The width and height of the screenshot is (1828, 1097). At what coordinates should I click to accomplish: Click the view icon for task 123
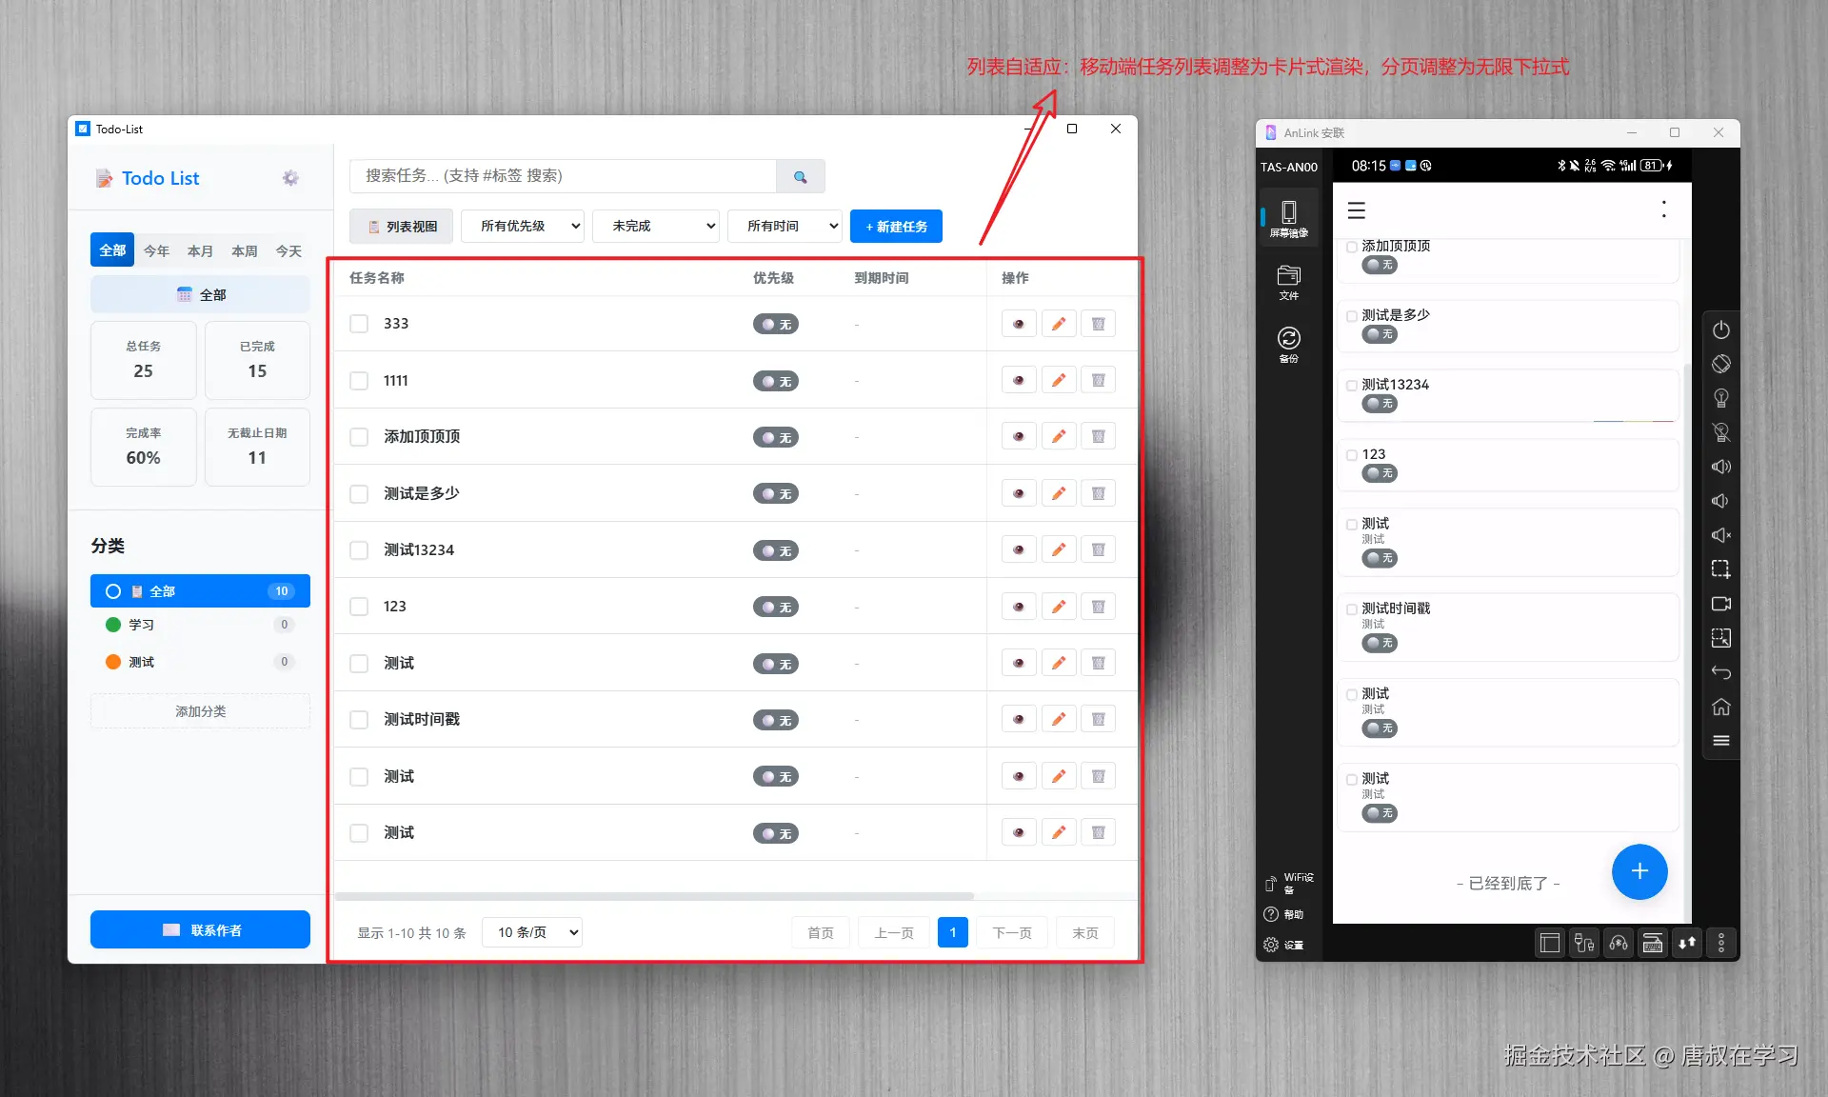(x=1019, y=607)
